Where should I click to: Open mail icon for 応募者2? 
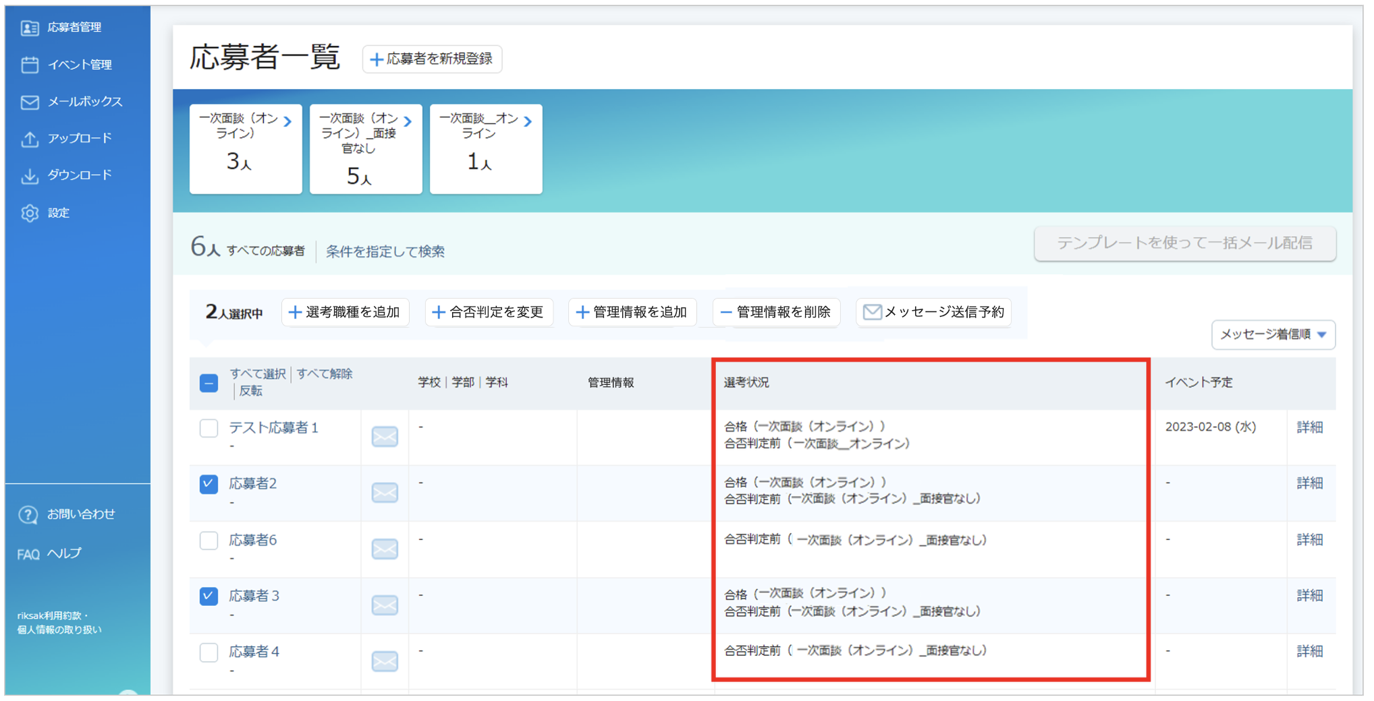pyautogui.click(x=385, y=493)
